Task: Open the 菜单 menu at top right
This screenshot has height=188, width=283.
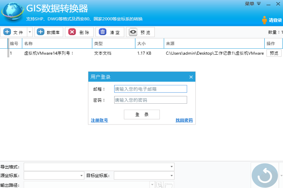Action: 253,4
